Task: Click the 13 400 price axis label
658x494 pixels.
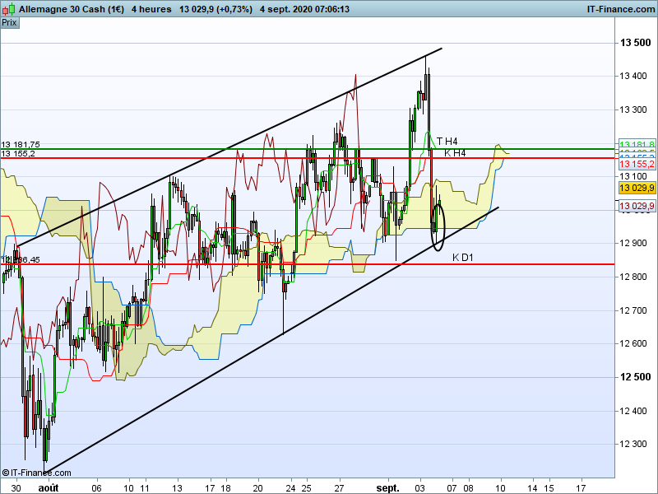Action: [633, 76]
